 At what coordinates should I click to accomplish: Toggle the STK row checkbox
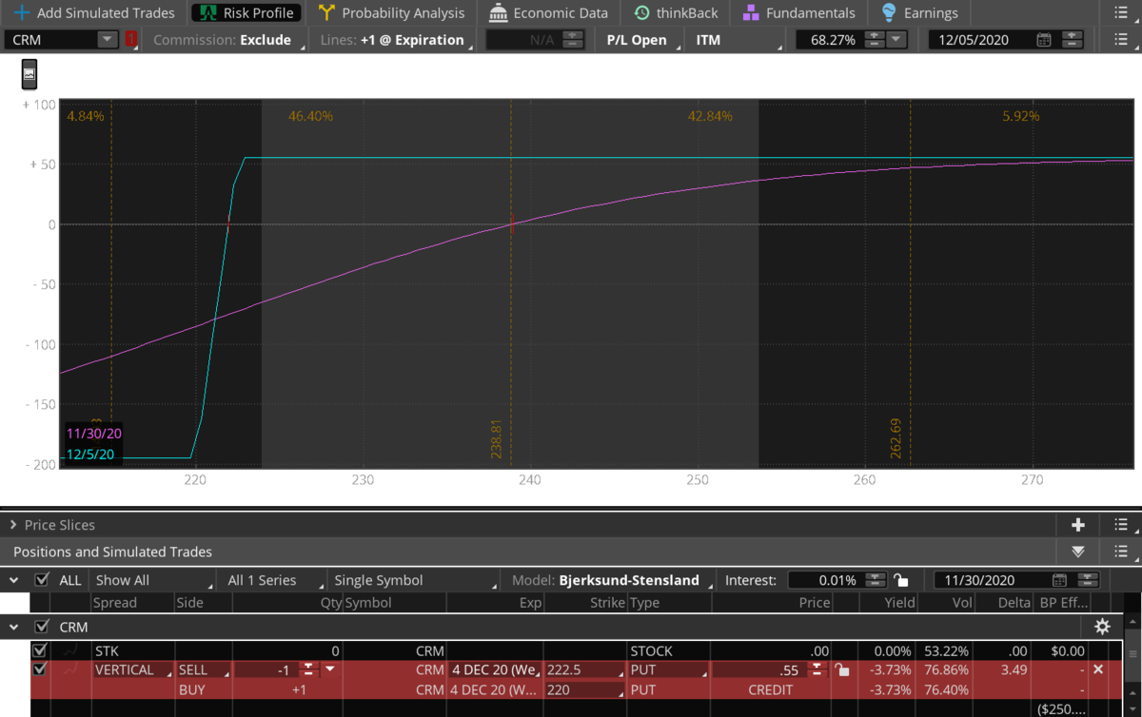point(39,651)
